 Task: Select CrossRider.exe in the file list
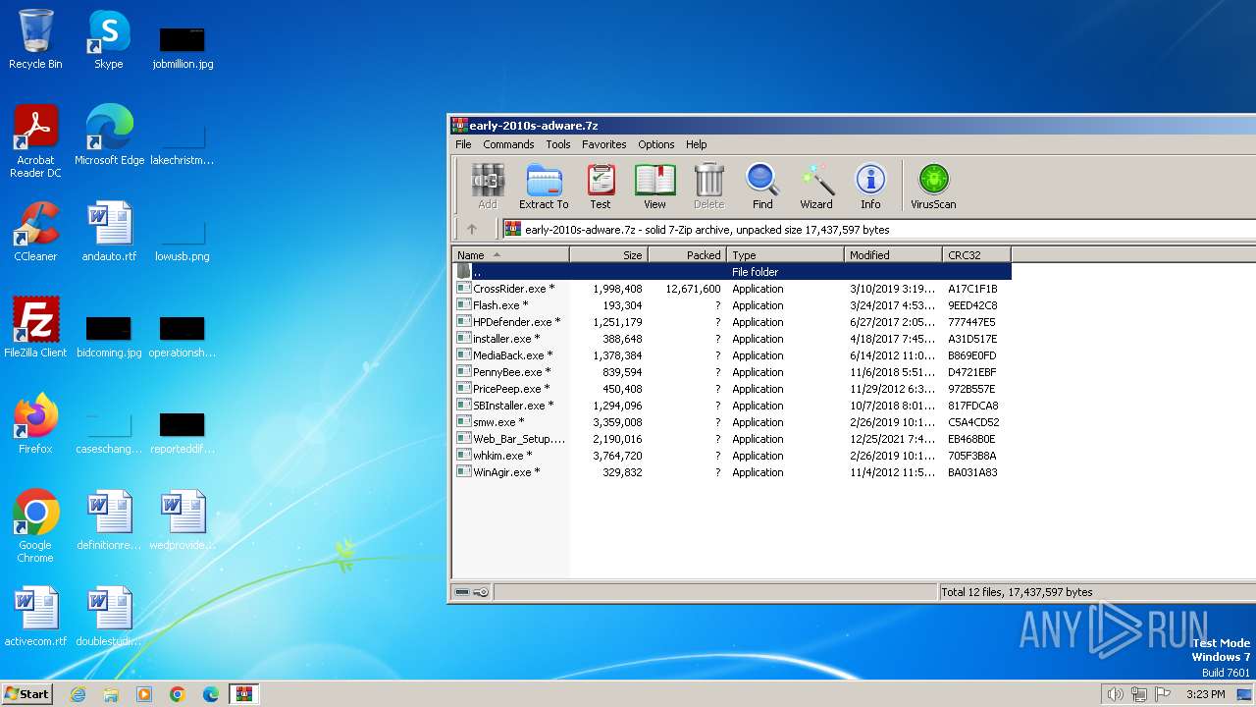click(731, 289)
